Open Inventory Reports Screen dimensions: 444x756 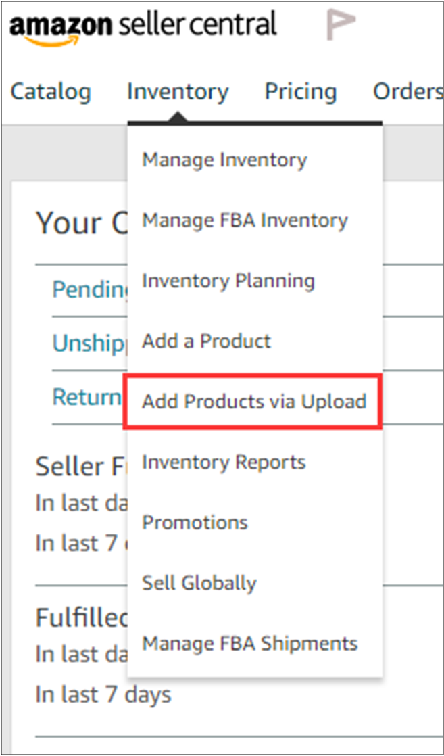[x=224, y=463]
